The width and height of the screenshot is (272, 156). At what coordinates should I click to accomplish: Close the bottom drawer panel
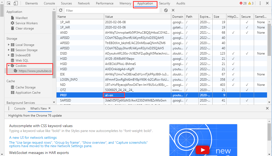click(267, 108)
